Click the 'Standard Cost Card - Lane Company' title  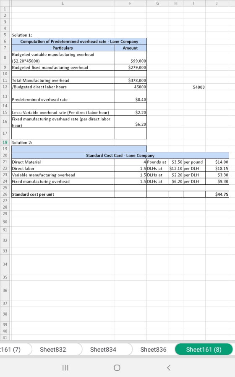[120, 155]
